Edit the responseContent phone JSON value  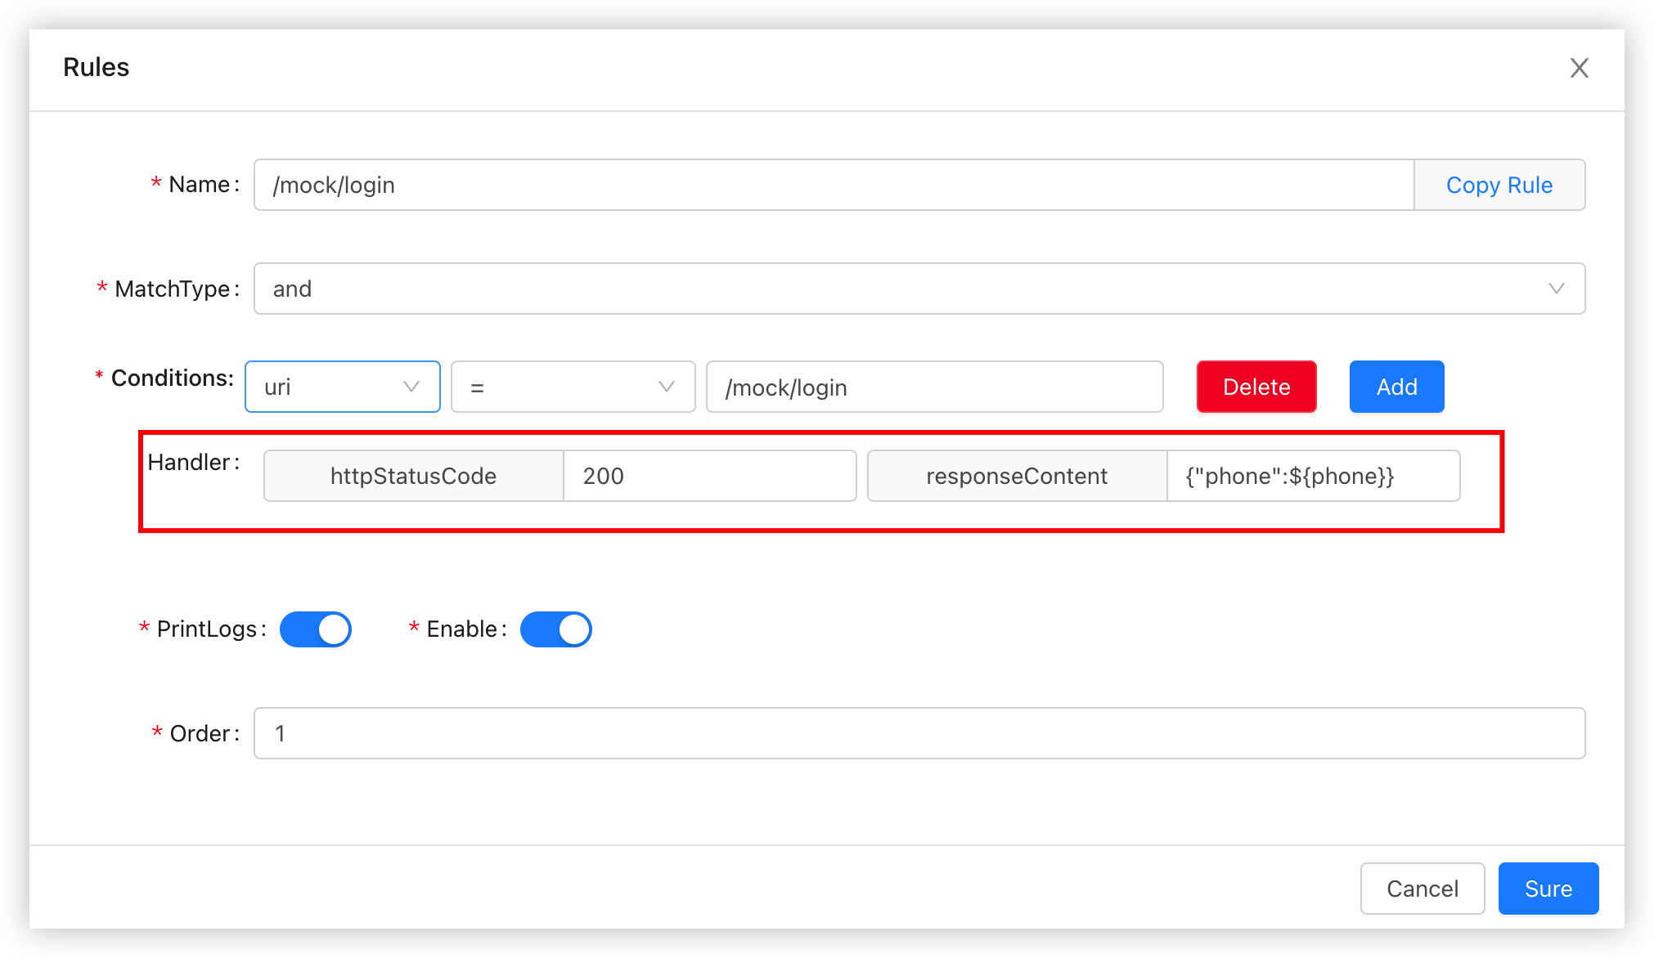1313,476
